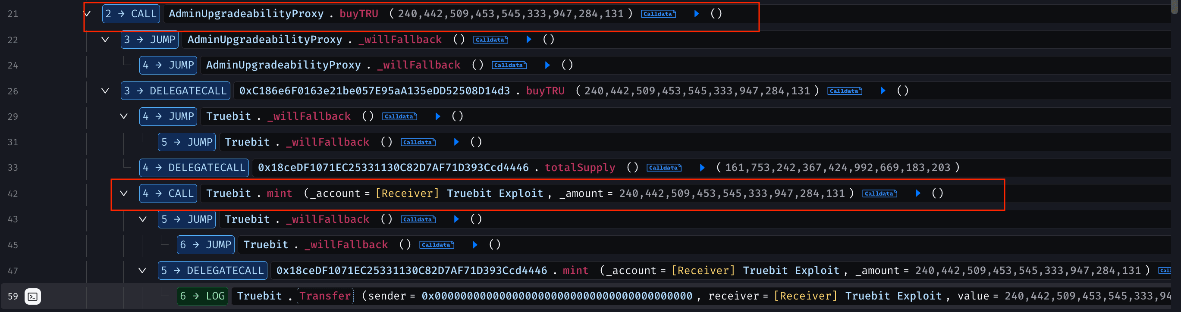Click blue return arrow on line 43
Image resolution: width=1181 pixels, height=312 pixels.
pyautogui.click(x=456, y=219)
